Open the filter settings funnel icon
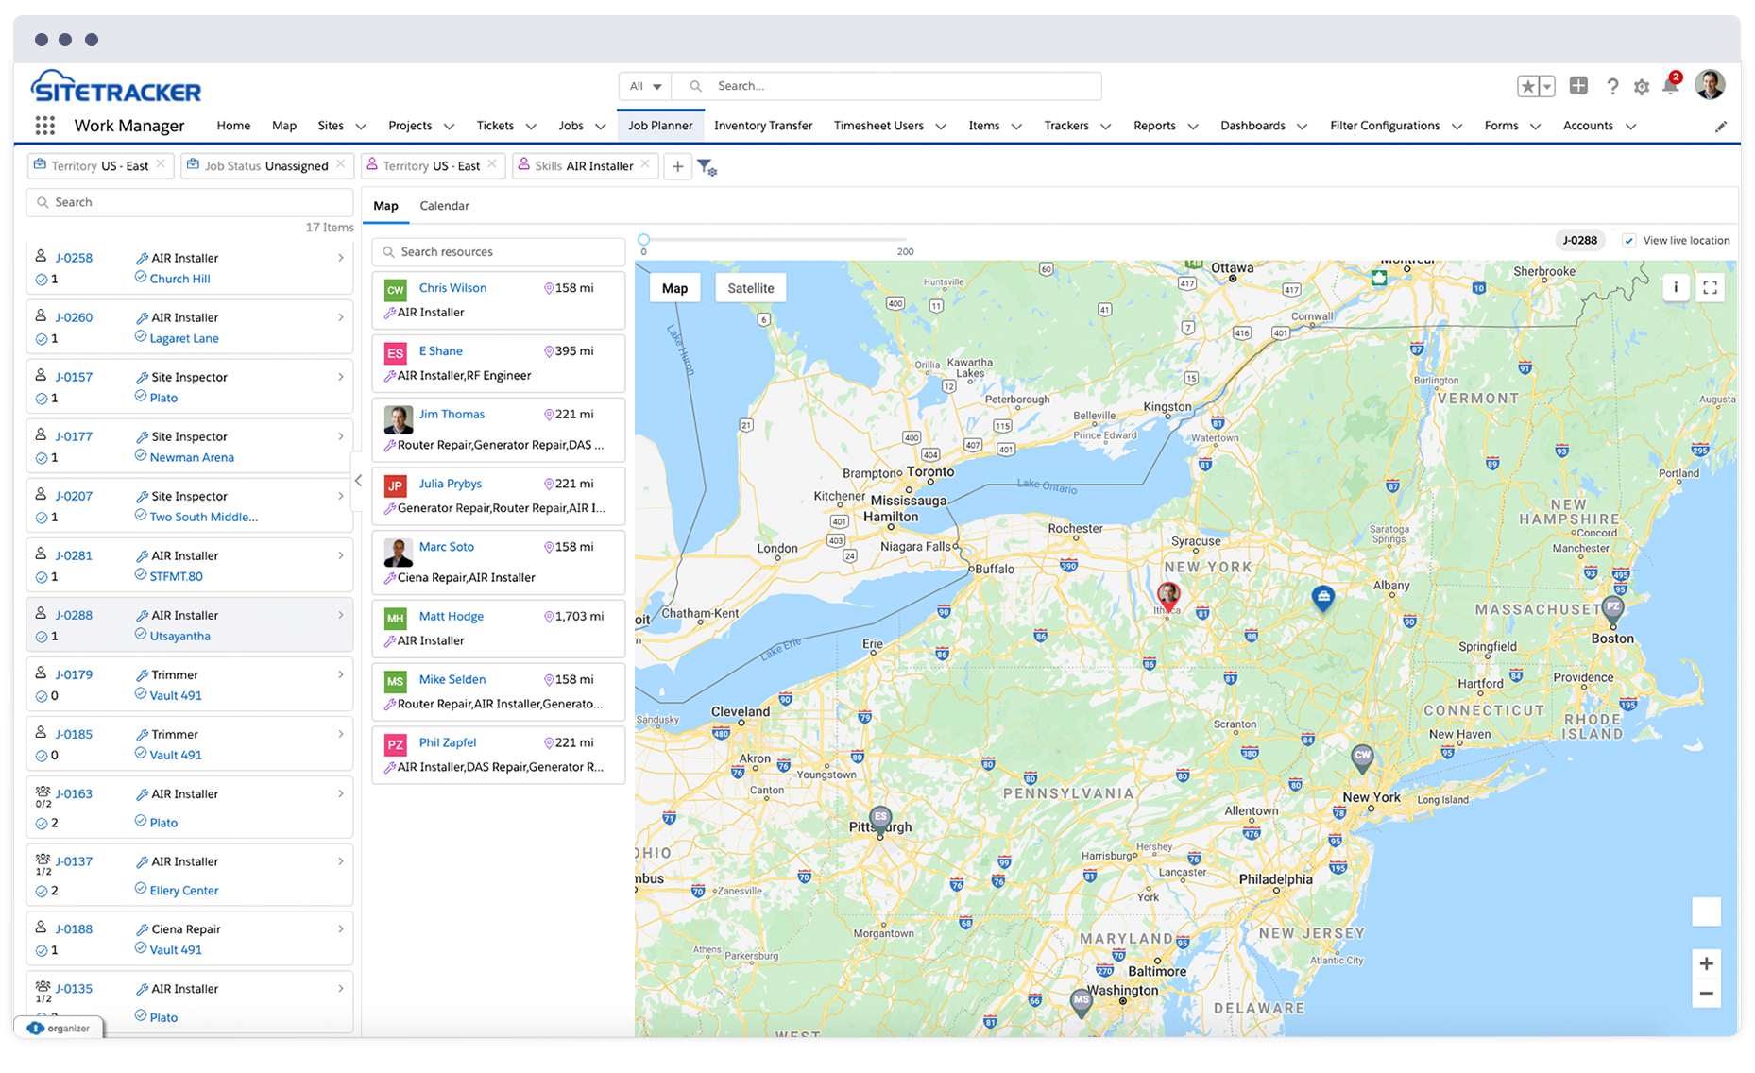The height and width of the screenshot is (1073, 1755). (707, 167)
